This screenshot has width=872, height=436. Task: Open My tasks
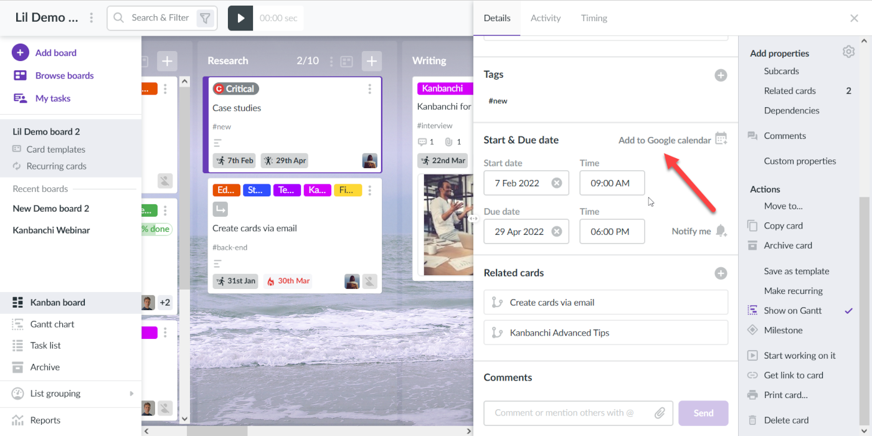click(53, 98)
